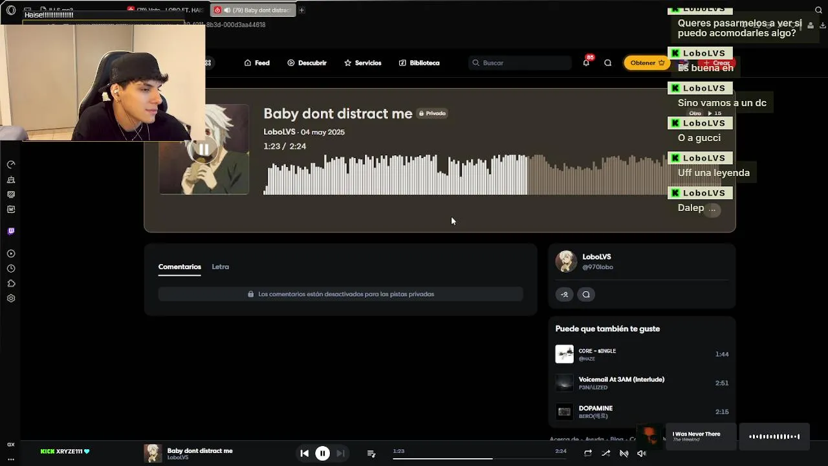This screenshot has height=466, width=828.
Task: Open the DOPAMINE suggested track
Action: (596, 408)
